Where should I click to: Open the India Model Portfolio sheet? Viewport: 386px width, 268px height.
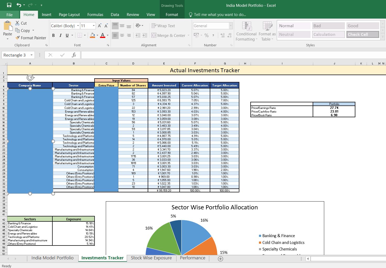pos(52,258)
